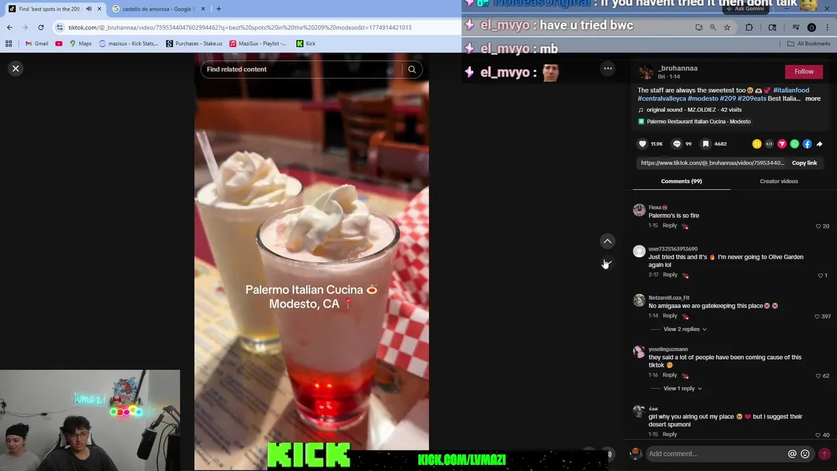This screenshot has height=471, width=837.
Task: Open the YouTube bookmark icon
Action: 59,44
